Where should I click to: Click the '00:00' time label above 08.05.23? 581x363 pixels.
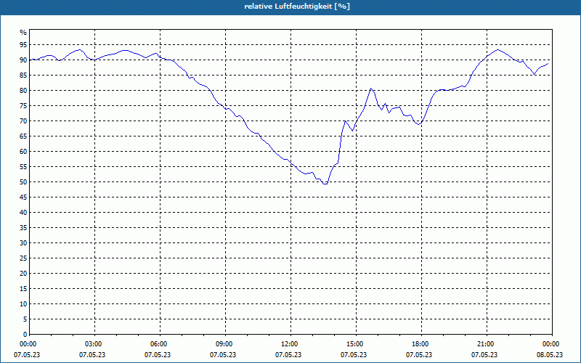point(552,344)
